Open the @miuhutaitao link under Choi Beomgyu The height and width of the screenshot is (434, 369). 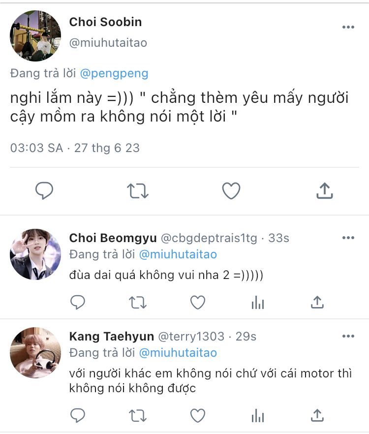178,254
